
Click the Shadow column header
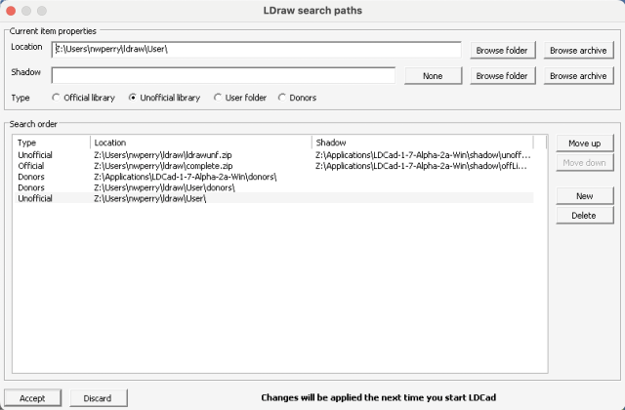pos(423,143)
